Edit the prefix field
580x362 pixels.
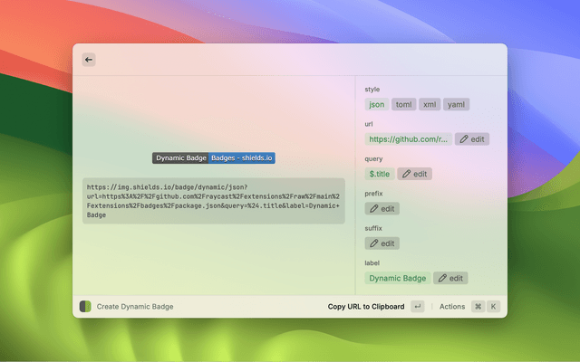(382, 208)
